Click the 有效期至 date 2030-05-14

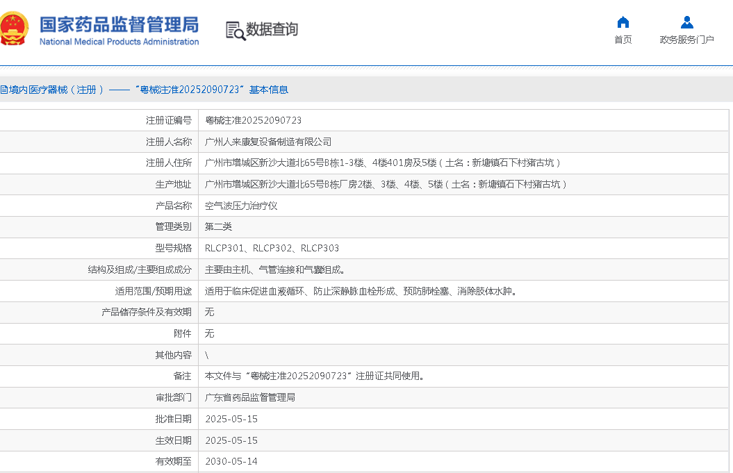(231, 461)
